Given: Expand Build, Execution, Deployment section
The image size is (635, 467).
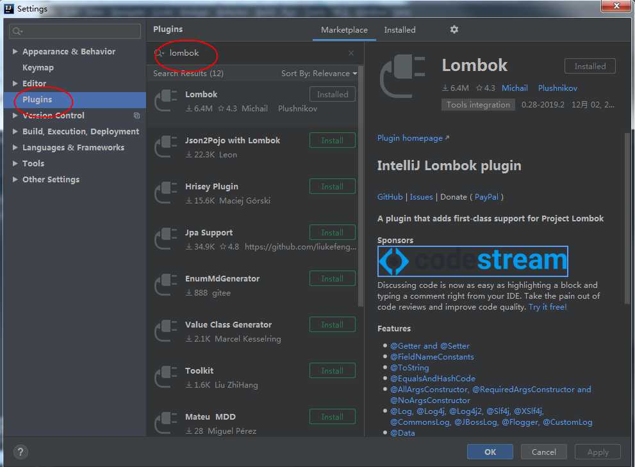Looking at the screenshot, I should tap(15, 131).
